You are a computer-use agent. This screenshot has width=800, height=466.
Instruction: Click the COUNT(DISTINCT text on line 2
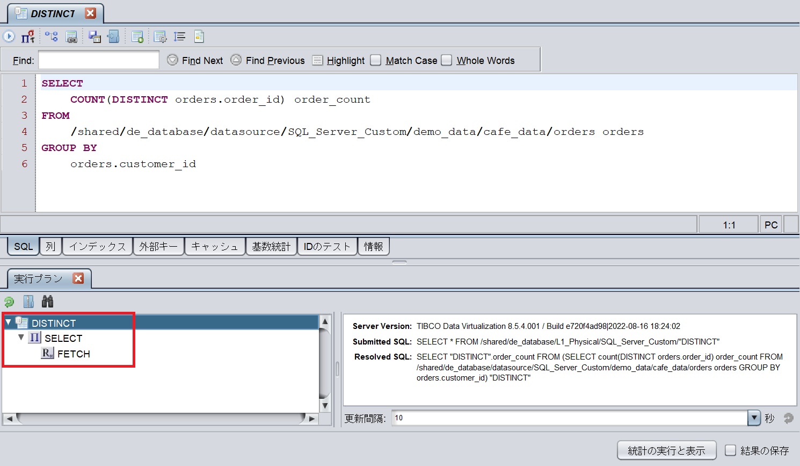(119, 99)
